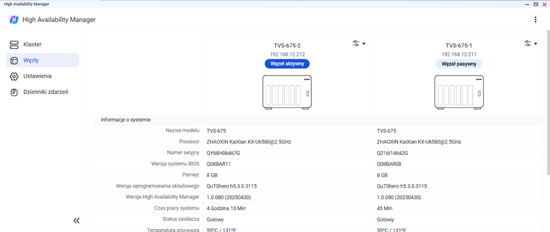
Task: Open TVS-675-1 node settings sliders icon
Action: coord(527,44)
